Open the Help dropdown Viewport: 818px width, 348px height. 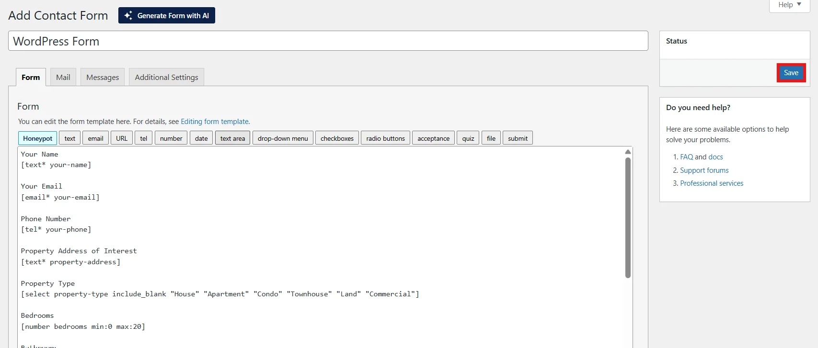789,5
